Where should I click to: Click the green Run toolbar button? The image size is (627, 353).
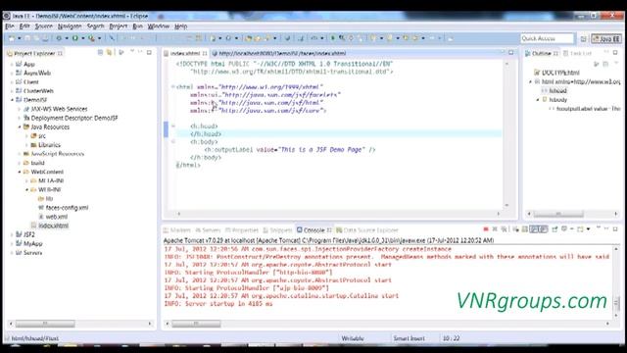(74, 38)
